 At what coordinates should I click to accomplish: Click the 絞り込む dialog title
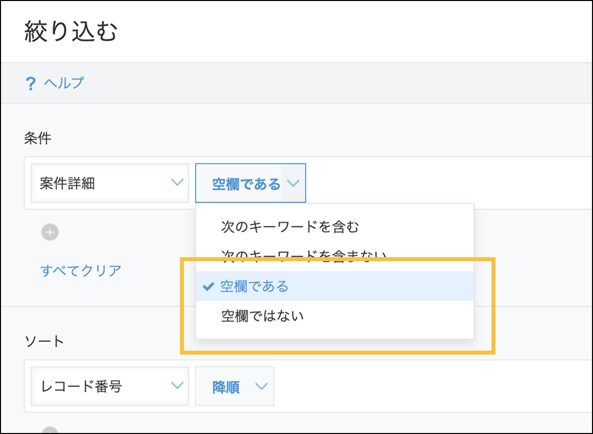click(70, 32)
